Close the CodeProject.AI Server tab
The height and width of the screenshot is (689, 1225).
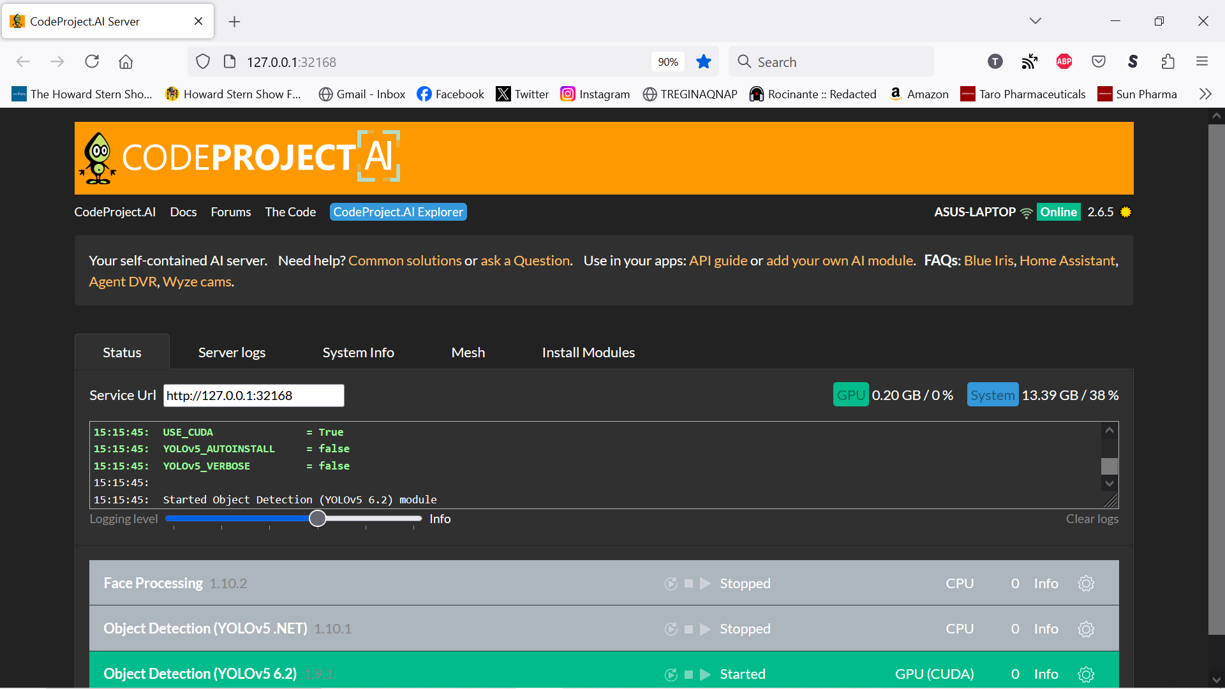[x=198, y=21]
